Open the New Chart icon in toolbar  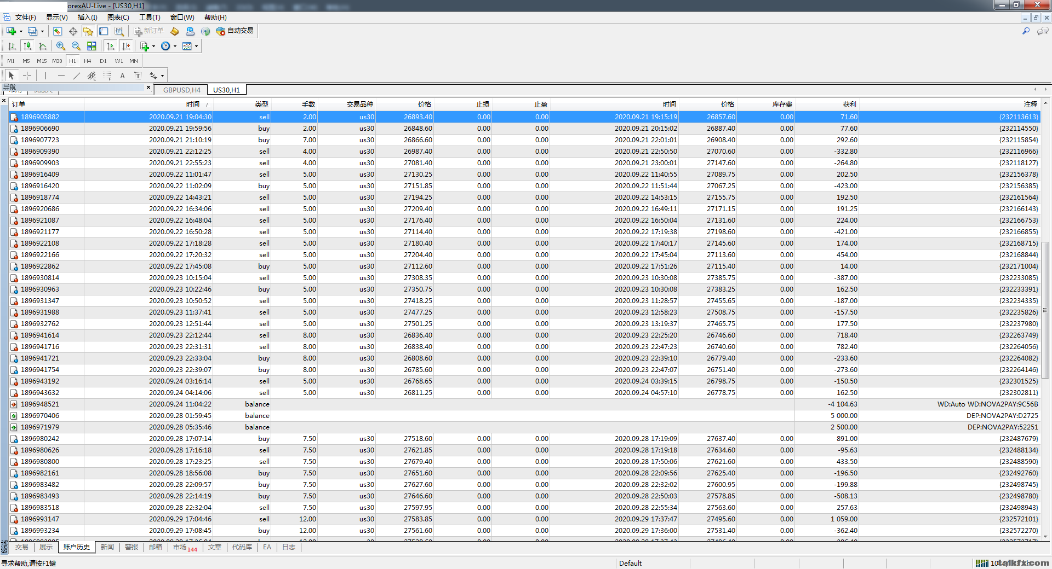tap(11, 31)
